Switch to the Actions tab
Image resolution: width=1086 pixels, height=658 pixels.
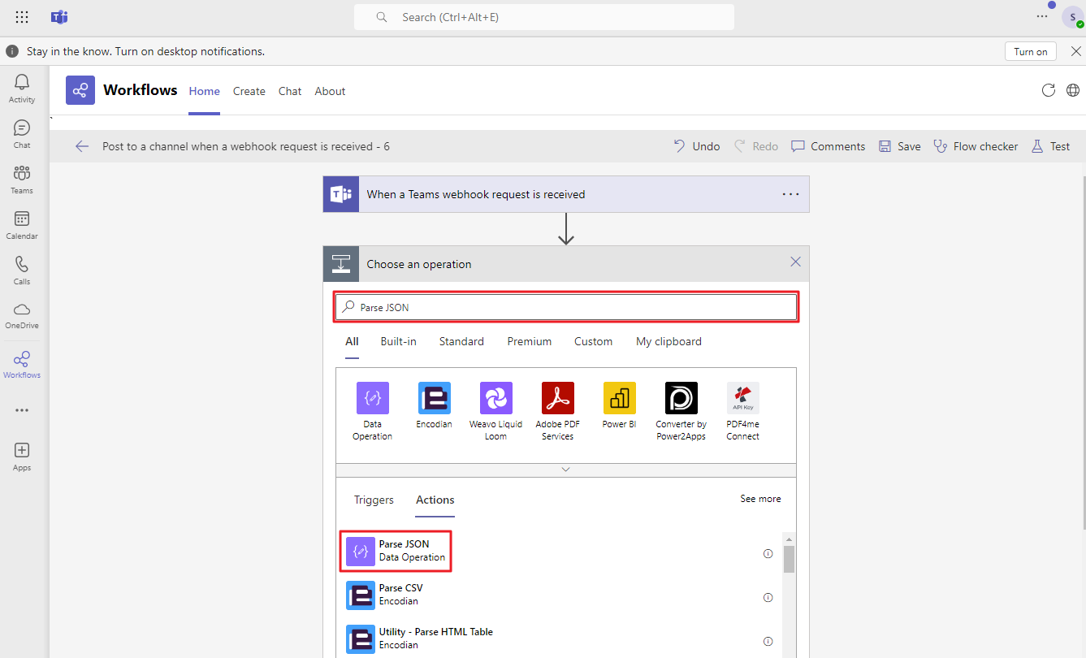pos(435,500)
